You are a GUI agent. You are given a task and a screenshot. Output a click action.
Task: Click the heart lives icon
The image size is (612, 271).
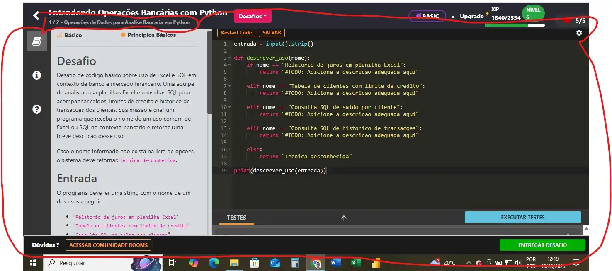coord(566,20)
